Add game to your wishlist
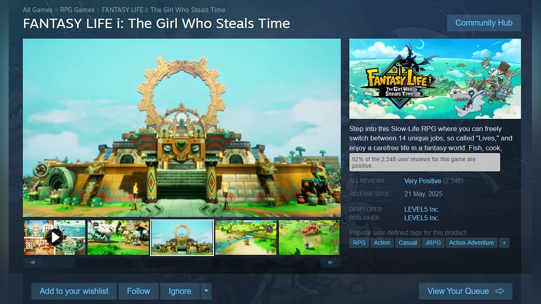 click(x=74, y=291)
